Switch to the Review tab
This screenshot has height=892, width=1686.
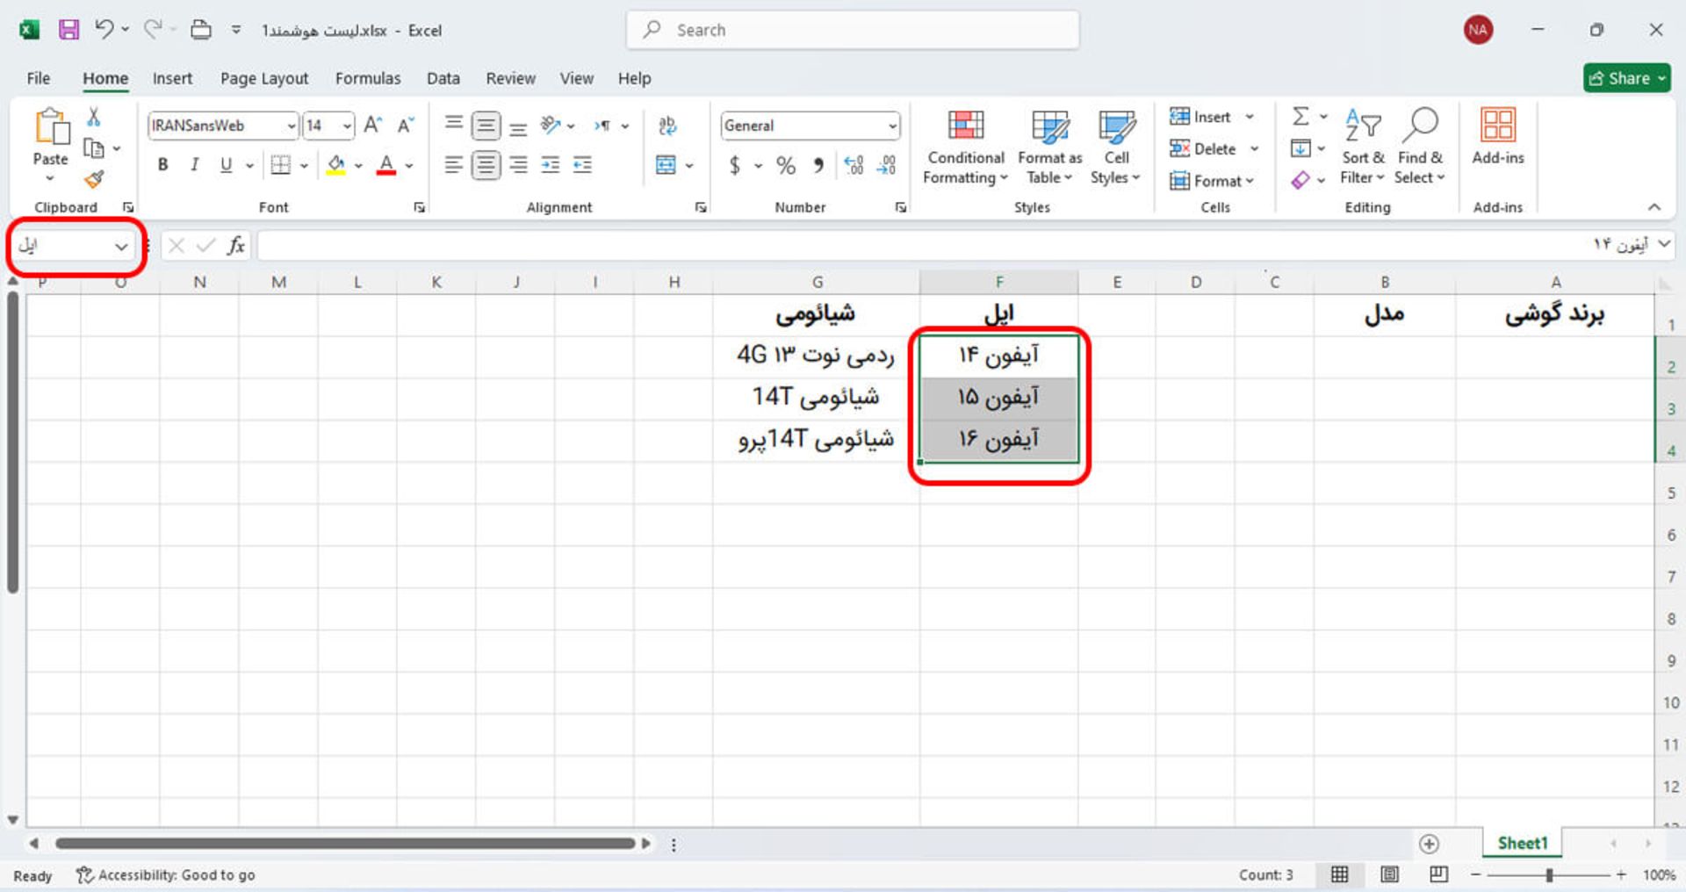click(510, 78)
